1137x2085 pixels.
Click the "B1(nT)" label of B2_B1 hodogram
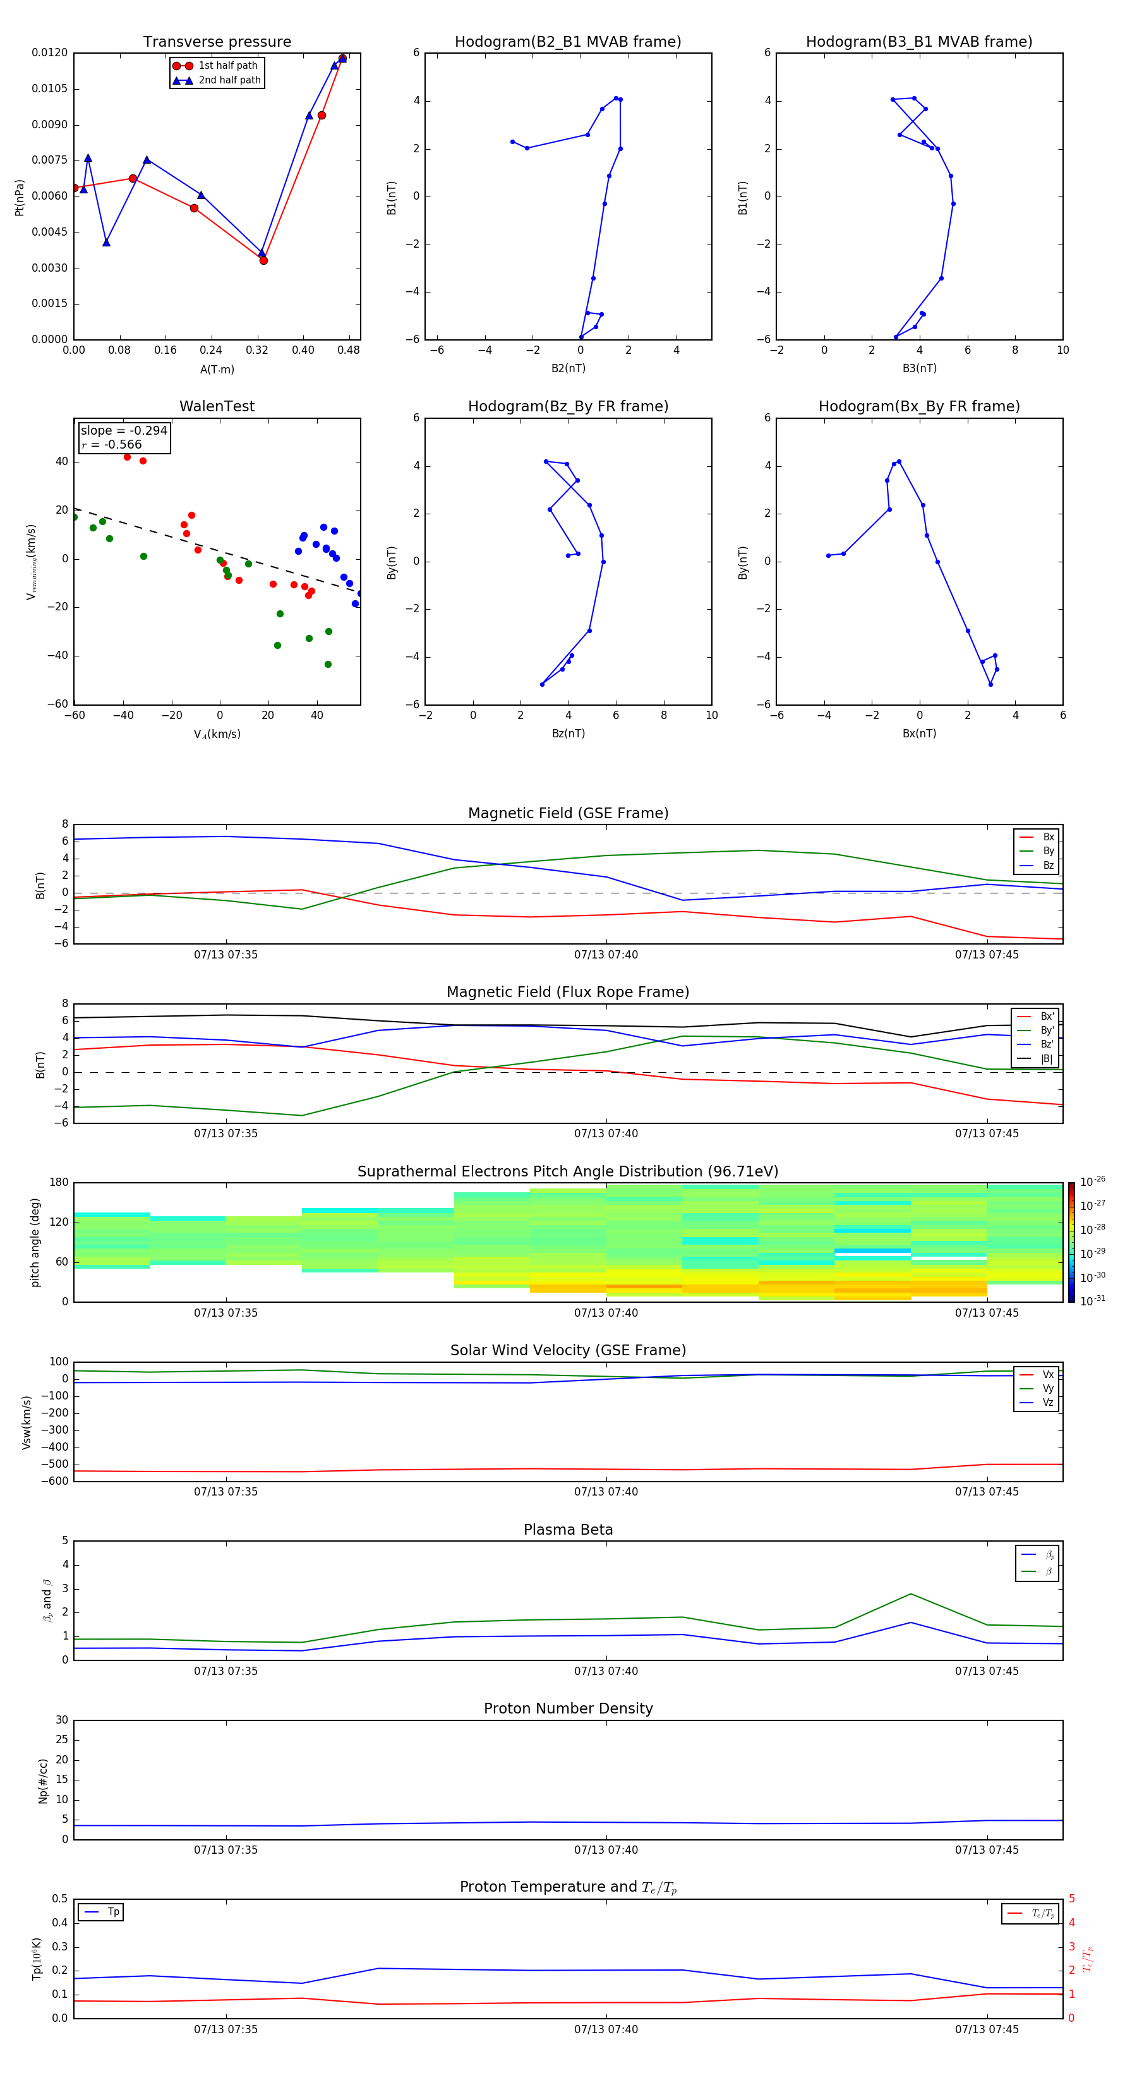tap(392, 198)
